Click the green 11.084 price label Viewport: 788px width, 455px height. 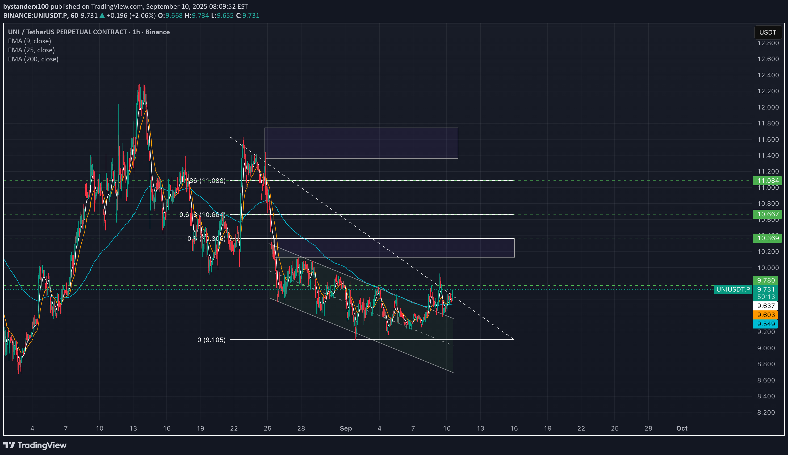767,181
